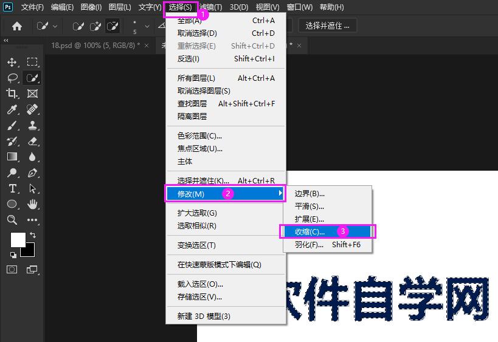Select the Move tool
Viewport: 498px width, 342px height.
(x=12, y=62)
